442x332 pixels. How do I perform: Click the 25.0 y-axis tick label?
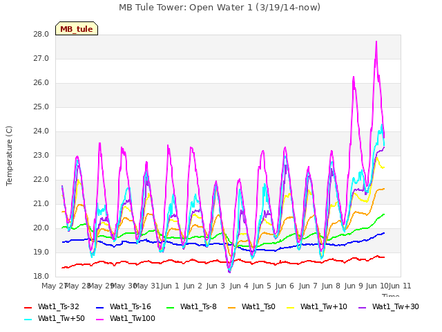pos(41,107)
